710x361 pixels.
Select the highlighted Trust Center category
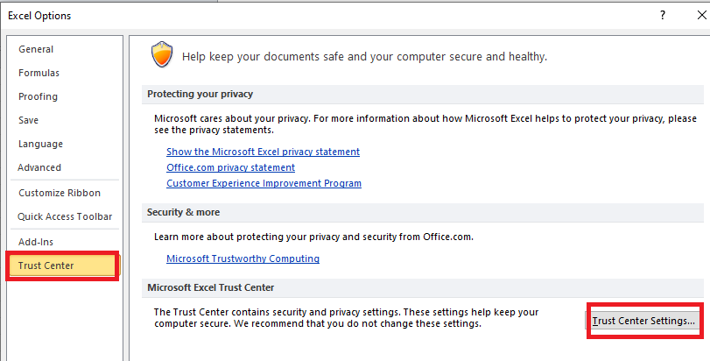point(46,265)
